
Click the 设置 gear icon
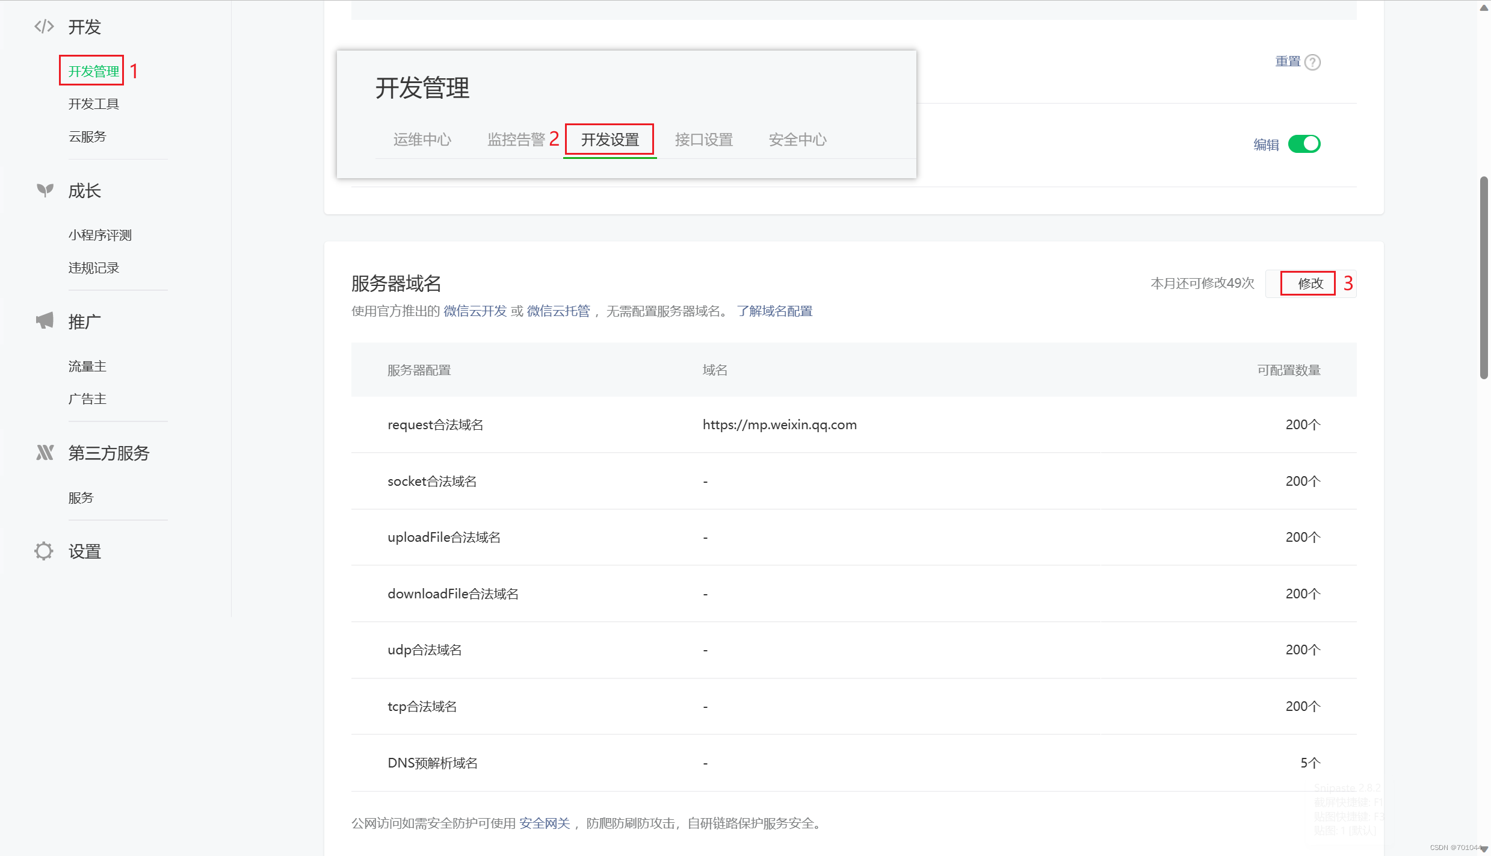point(44,551)
